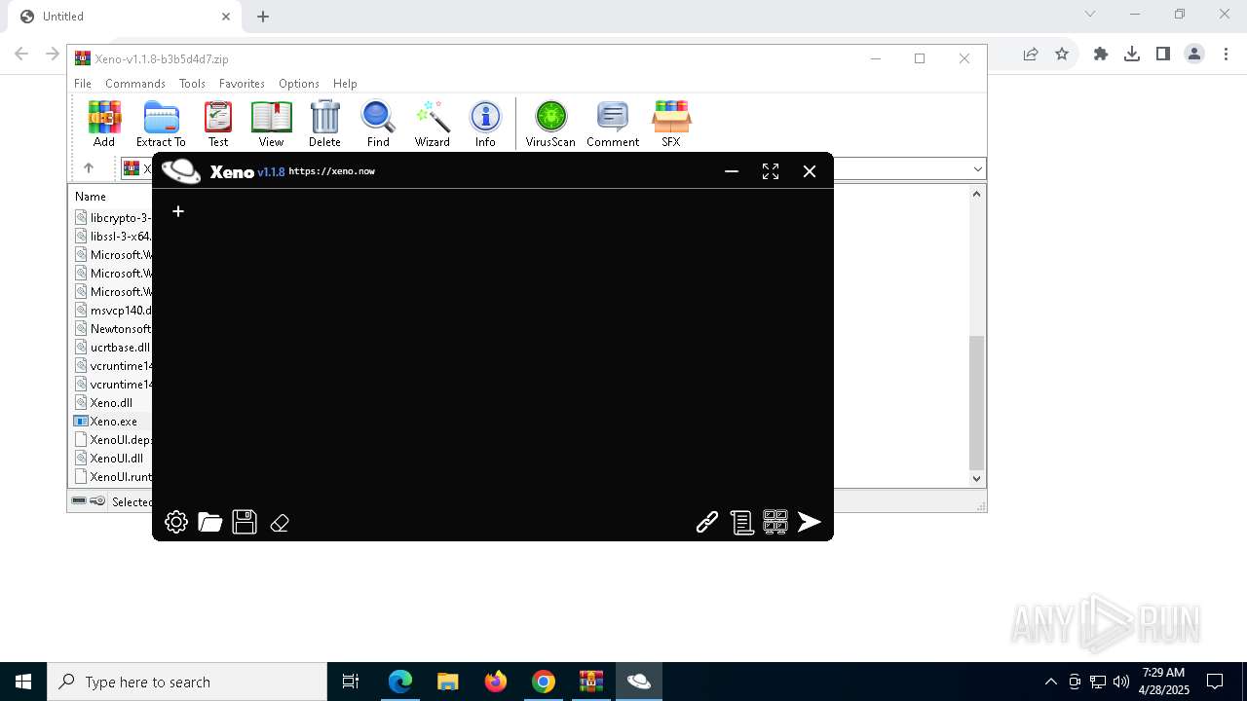Select the Newtonsoft file entry
1247x701 pixels.
click(112, 329)
